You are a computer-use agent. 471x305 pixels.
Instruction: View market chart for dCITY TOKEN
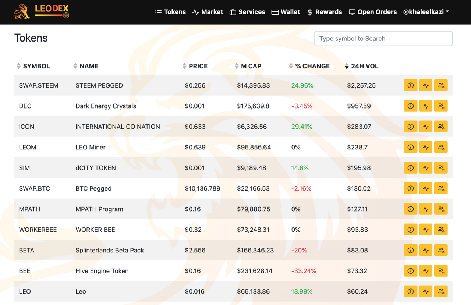pyautogui.click(x=426, y=168)
